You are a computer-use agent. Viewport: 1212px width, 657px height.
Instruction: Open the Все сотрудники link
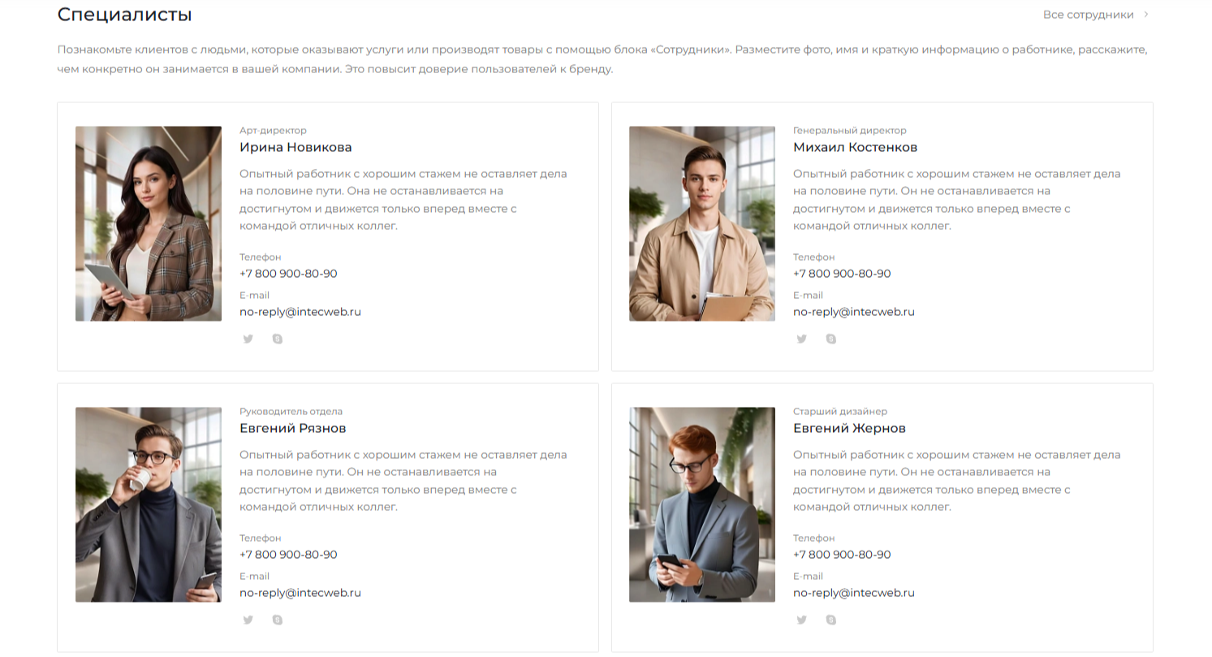1089,15
